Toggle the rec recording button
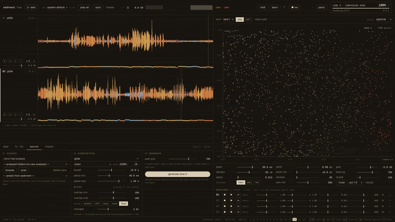395x222 pixels. coord(295,7)
